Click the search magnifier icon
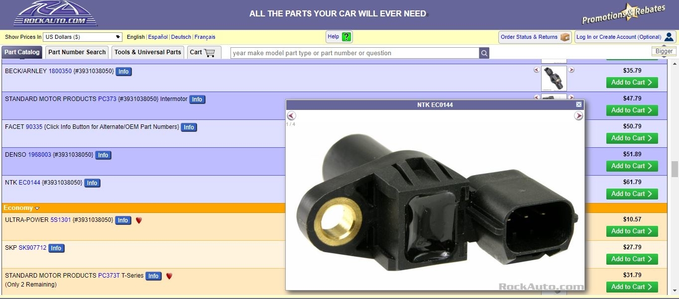This screenshot has width=679, height=299. [x=484, y=53]
